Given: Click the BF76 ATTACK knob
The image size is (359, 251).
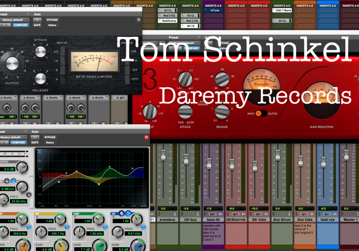Looking at the screenshot, I should (40, 52).
